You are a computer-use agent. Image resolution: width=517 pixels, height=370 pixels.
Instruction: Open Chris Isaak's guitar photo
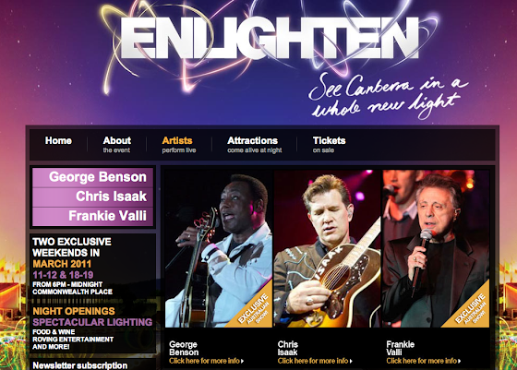click(328, 248)
